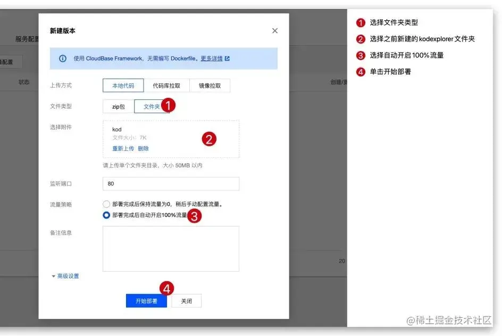Select the 代码库拉取 upload method

166,86
